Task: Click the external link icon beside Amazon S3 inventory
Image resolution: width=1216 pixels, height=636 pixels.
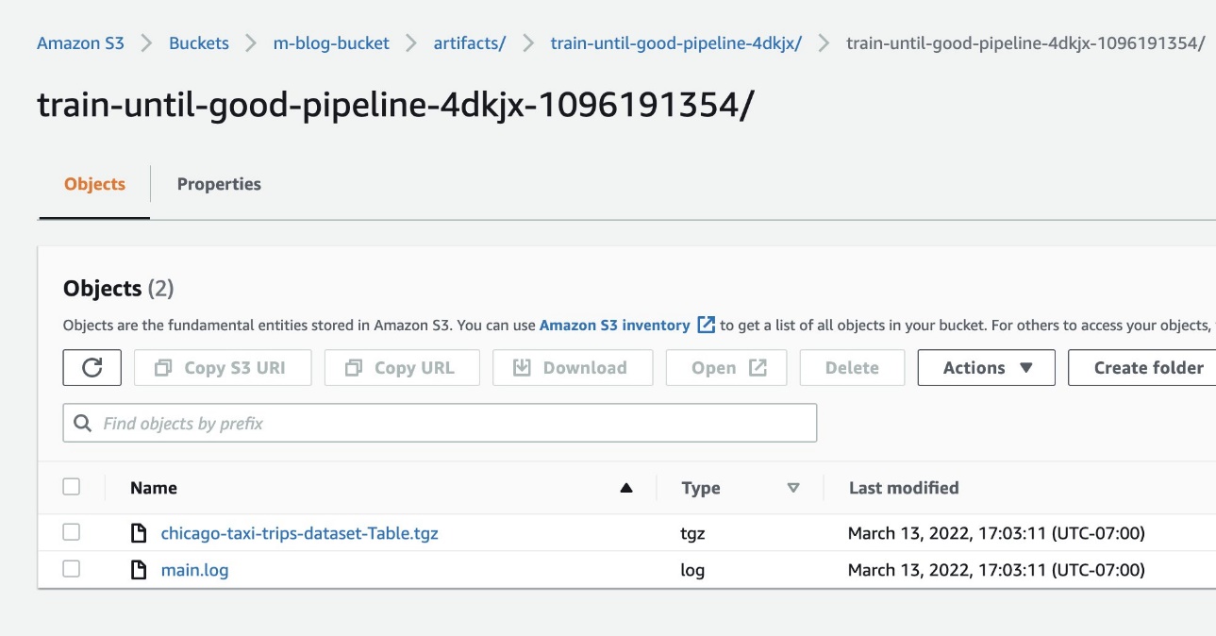Action: pos(706,326)
